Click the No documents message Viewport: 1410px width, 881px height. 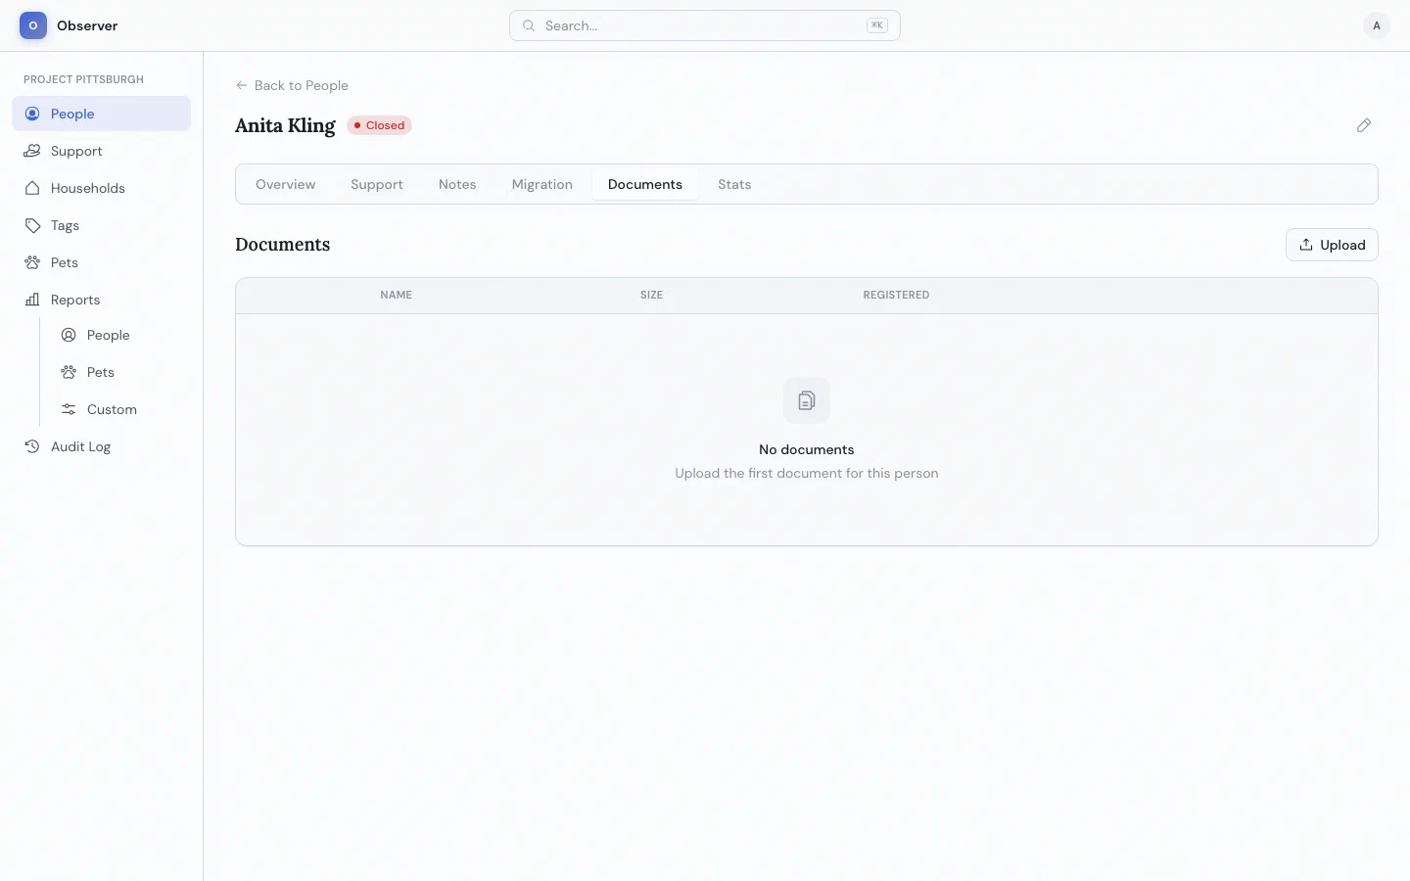pyautogui.click(x=807, y=449)
